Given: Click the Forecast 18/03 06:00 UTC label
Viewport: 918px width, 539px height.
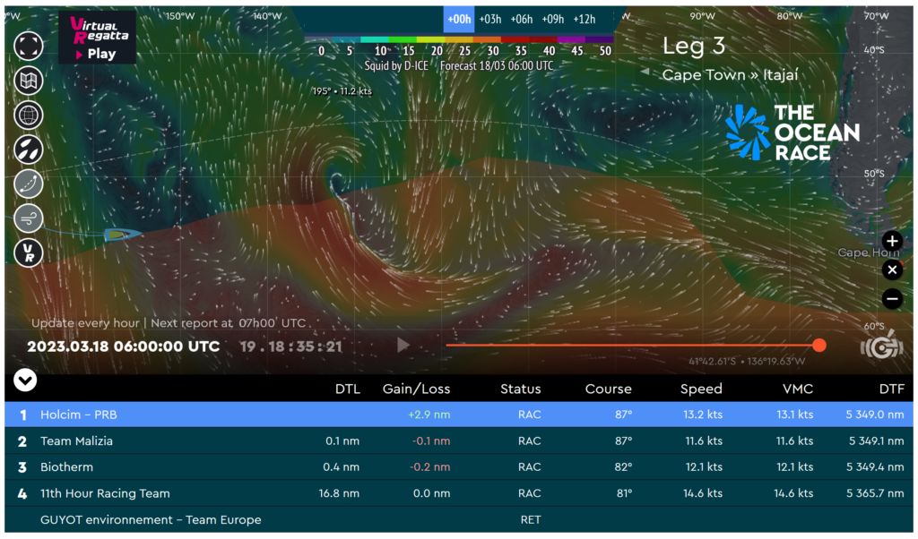Looking at the screenshot, I should click(497, 65).
